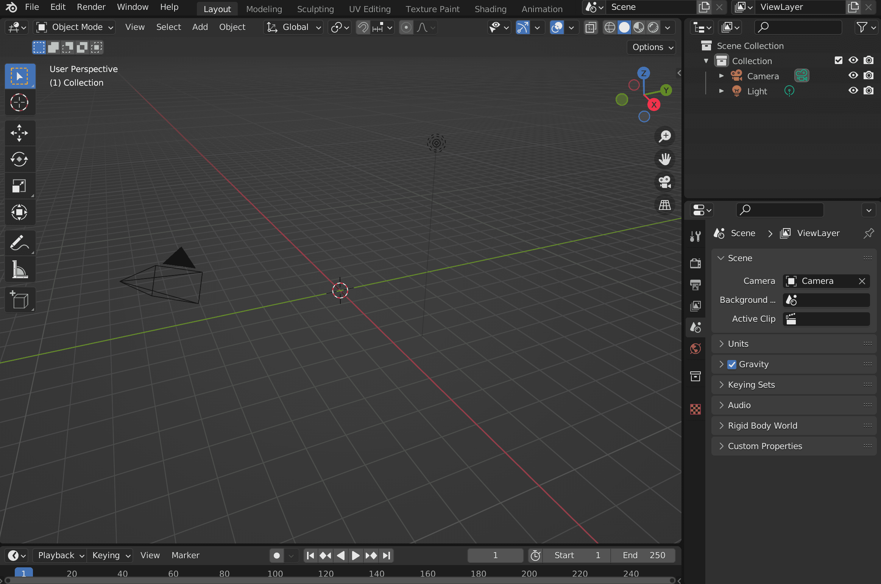The image size is (881, 584).
Task: Expand the Custom Properties panel
Action: pos(794,446)
